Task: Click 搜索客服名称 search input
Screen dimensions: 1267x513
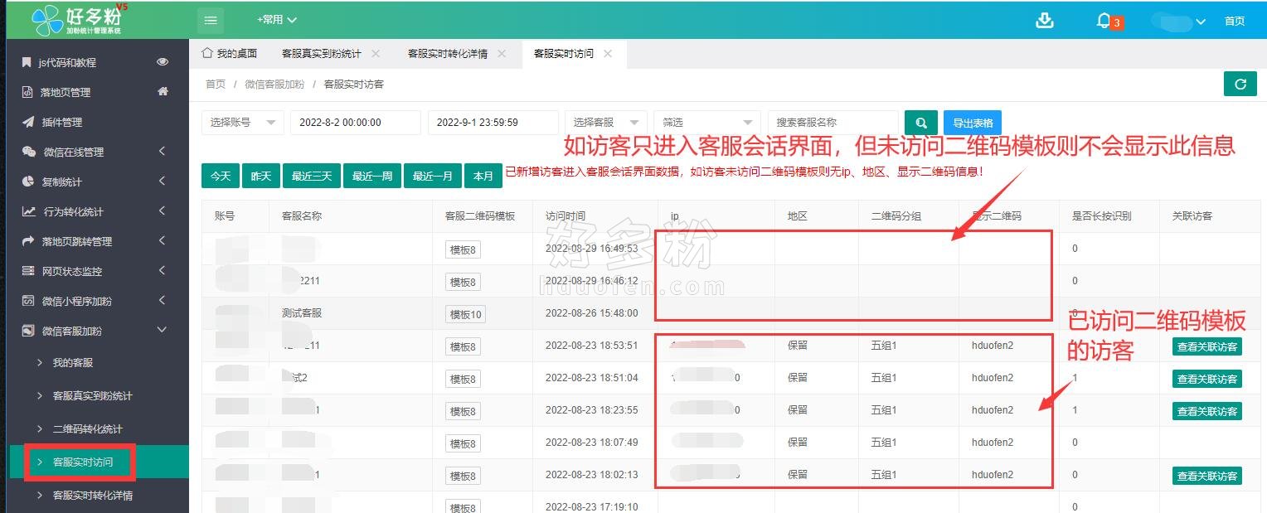Action: point(833,123)
